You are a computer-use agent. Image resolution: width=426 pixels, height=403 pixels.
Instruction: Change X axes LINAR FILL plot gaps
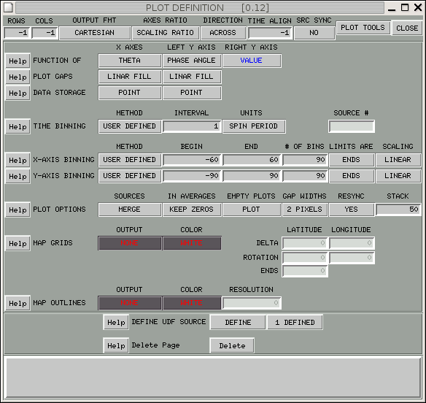130,77
